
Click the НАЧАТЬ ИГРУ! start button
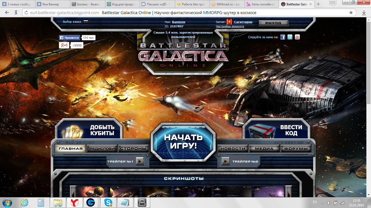(x=184, y=141)
